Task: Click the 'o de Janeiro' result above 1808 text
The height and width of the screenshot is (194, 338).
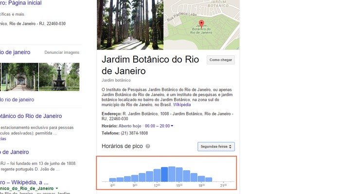Action: [x=15, y=152]
